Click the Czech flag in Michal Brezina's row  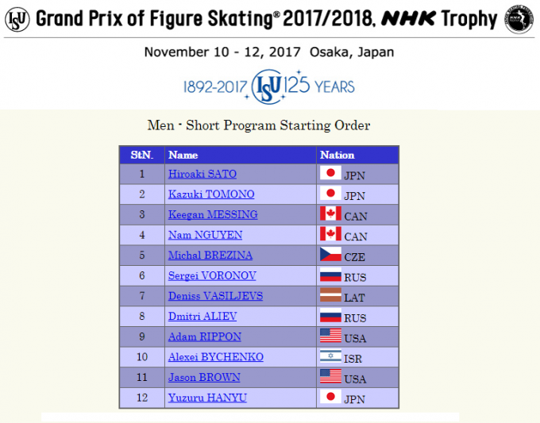coord(330,255)
